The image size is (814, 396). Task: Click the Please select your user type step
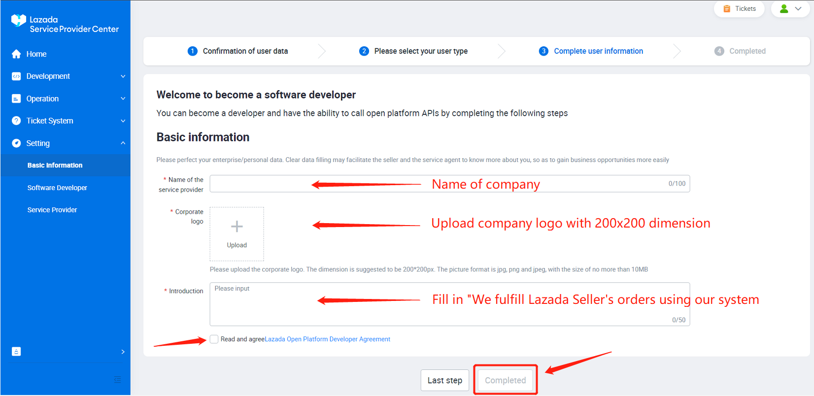tap(421, 51)
